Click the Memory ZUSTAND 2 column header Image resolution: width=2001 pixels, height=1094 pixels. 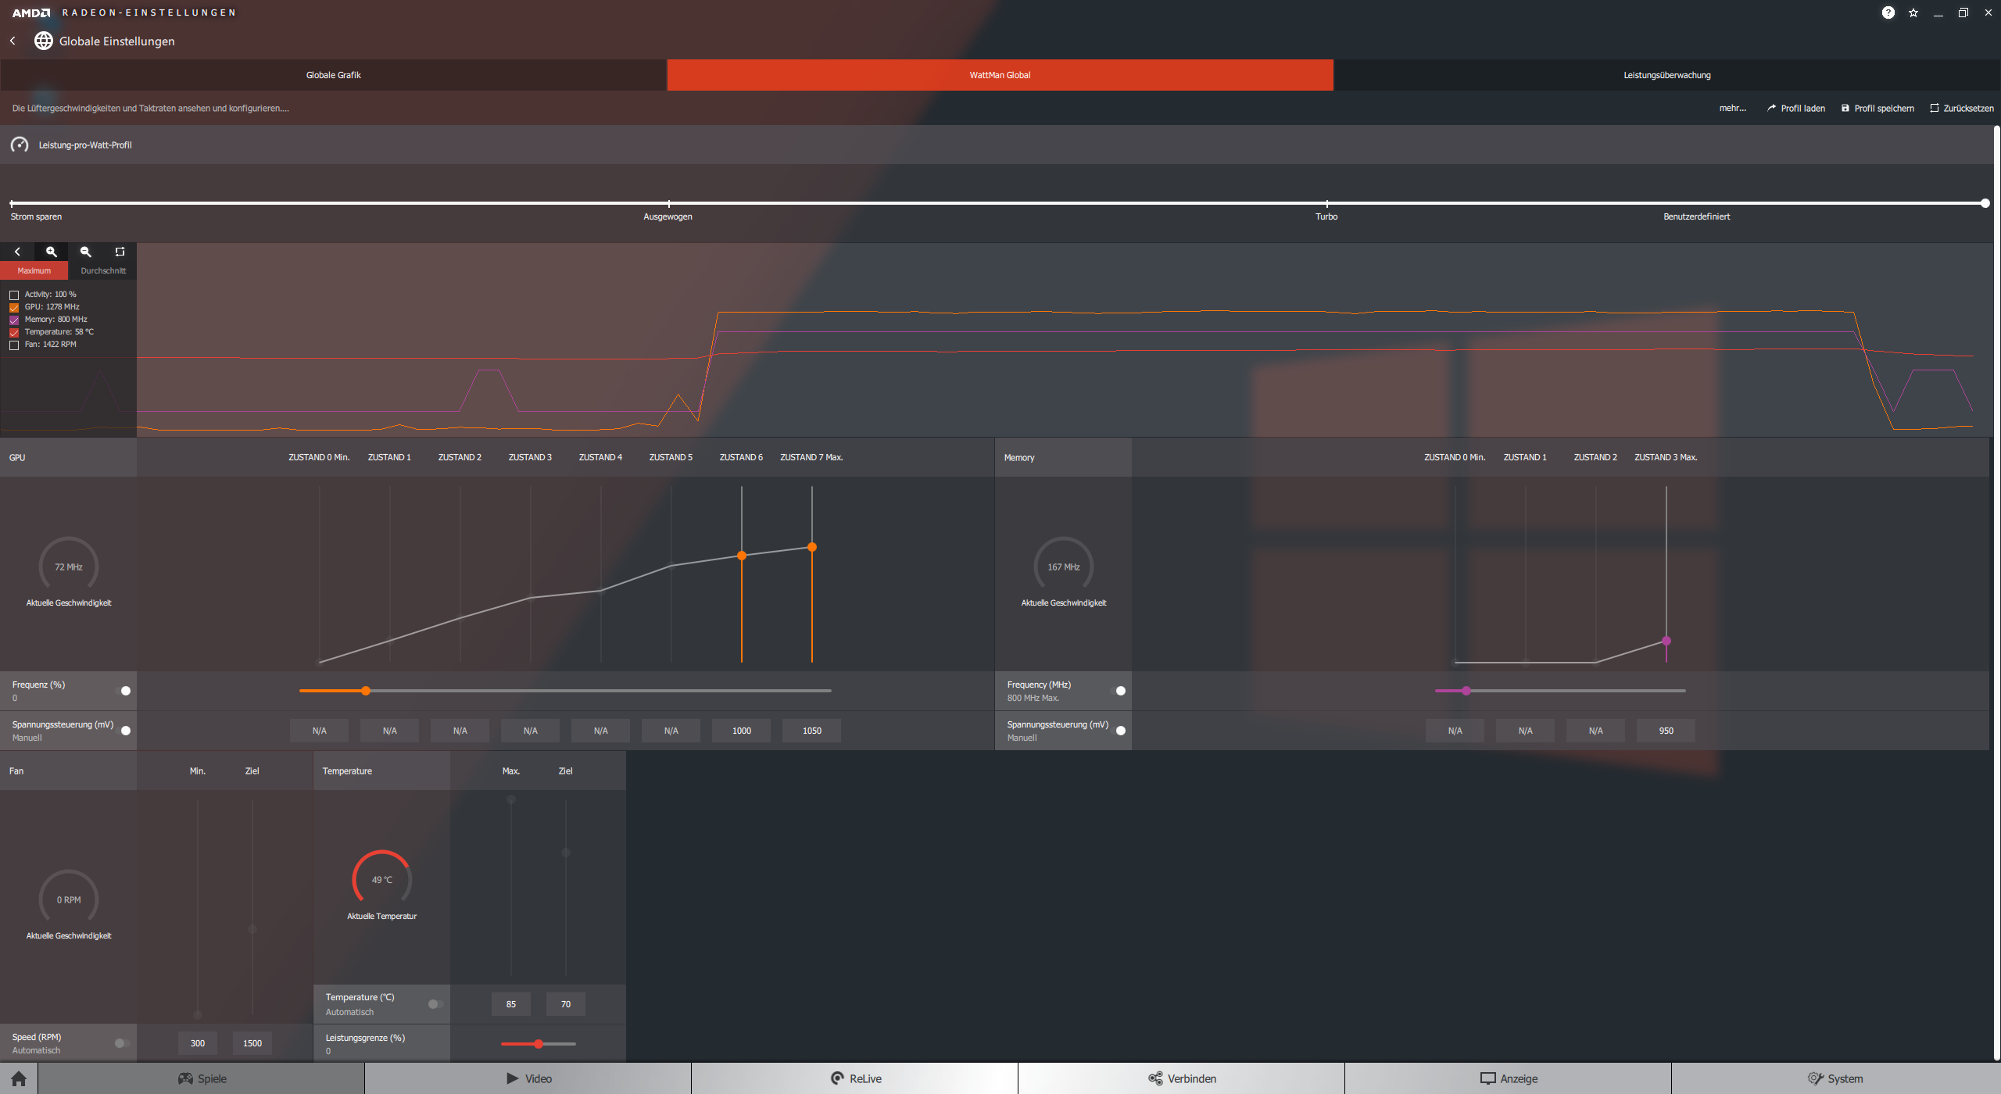(x=1595, y=457)
